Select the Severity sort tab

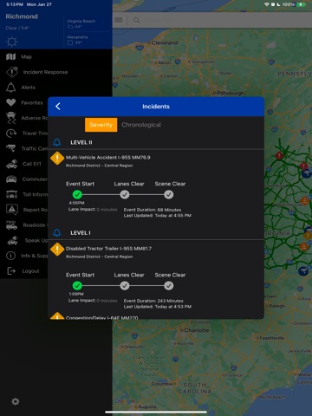(x=101, y=125)
